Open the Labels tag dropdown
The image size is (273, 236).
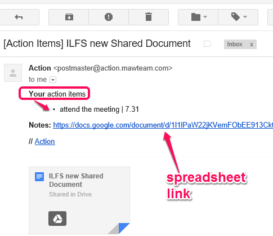[238, 17]
